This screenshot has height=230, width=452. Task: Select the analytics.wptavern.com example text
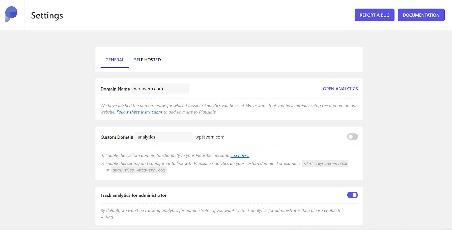coord(139,170)
